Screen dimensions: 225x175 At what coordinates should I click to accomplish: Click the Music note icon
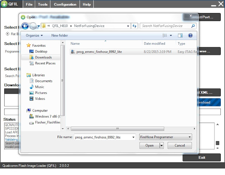coord(31,87)
